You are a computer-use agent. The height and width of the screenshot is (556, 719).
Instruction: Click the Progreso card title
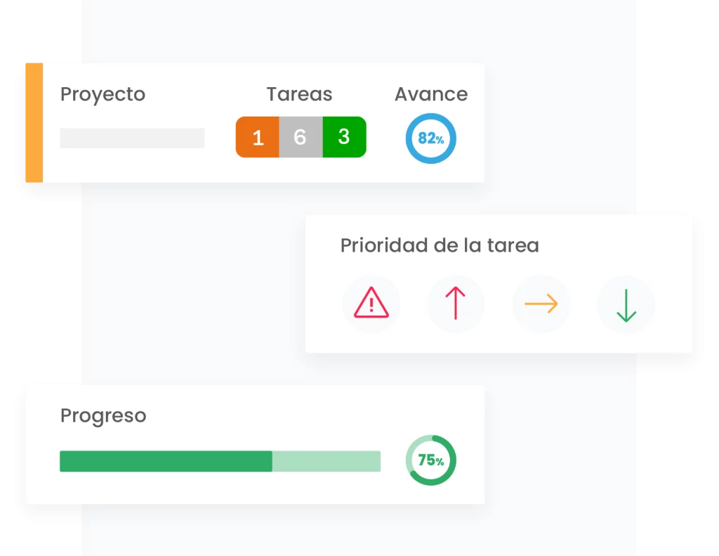pyautogui.click(x=103, y=416)
